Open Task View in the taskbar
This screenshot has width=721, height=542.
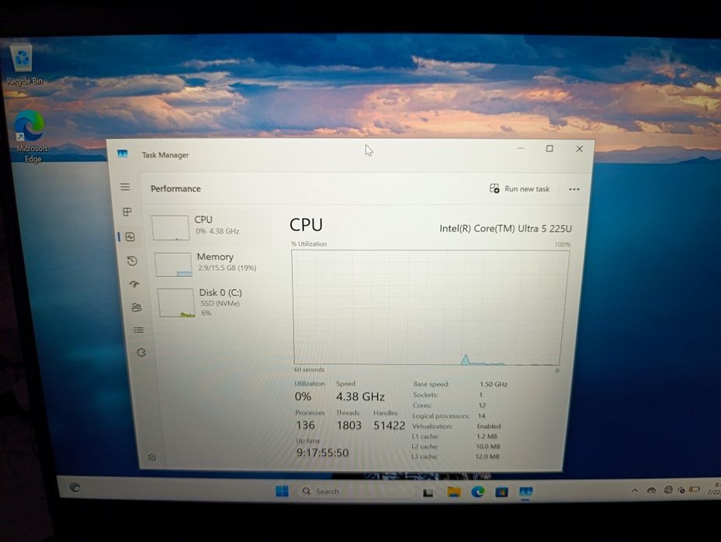[428, 492]
